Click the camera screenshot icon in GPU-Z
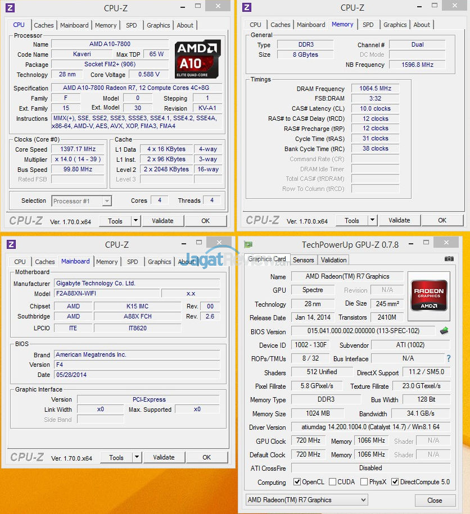470x514 pixels. tap(449, 259)
